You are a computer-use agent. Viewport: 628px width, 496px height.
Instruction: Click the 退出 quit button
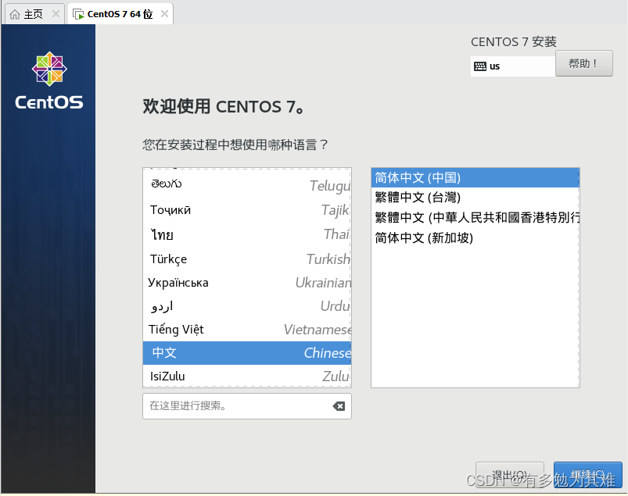point(509,475)
